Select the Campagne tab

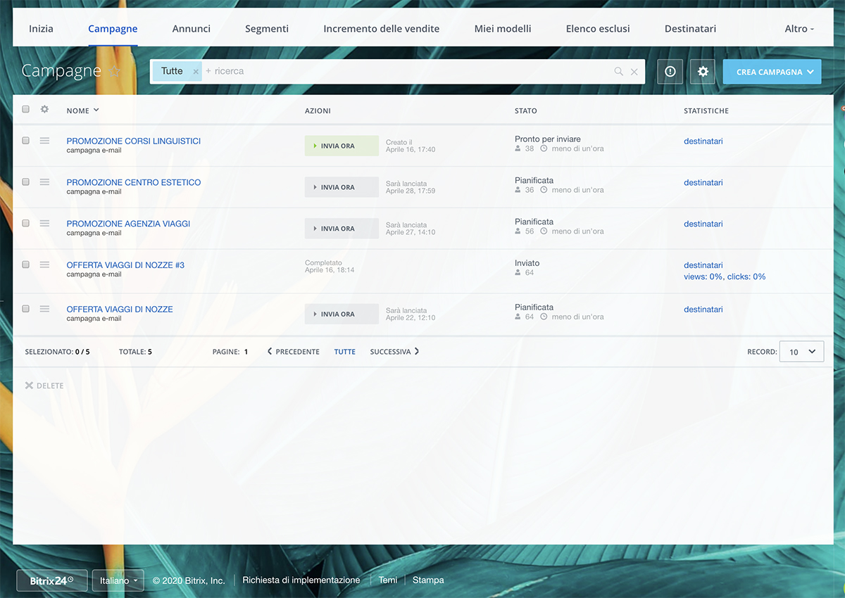[x=113, y=29]
